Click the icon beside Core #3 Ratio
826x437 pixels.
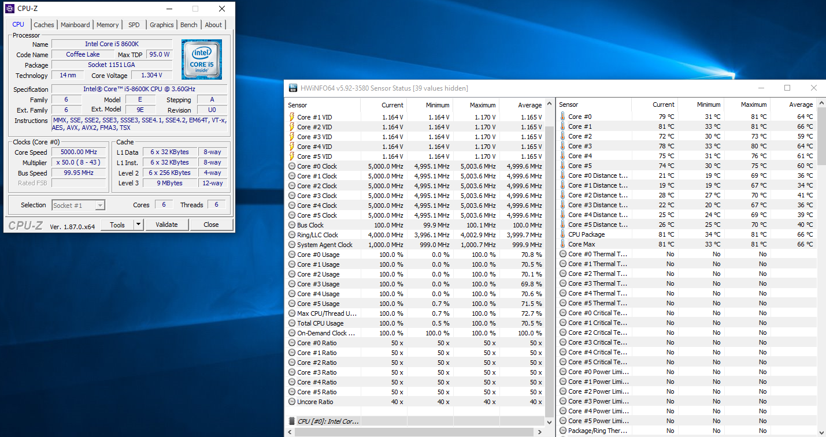click(292, 372)
